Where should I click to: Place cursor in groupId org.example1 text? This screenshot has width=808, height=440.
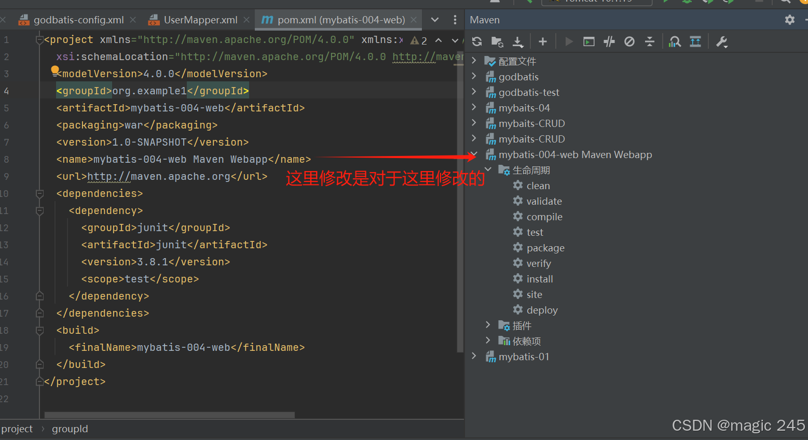(149, 91)
